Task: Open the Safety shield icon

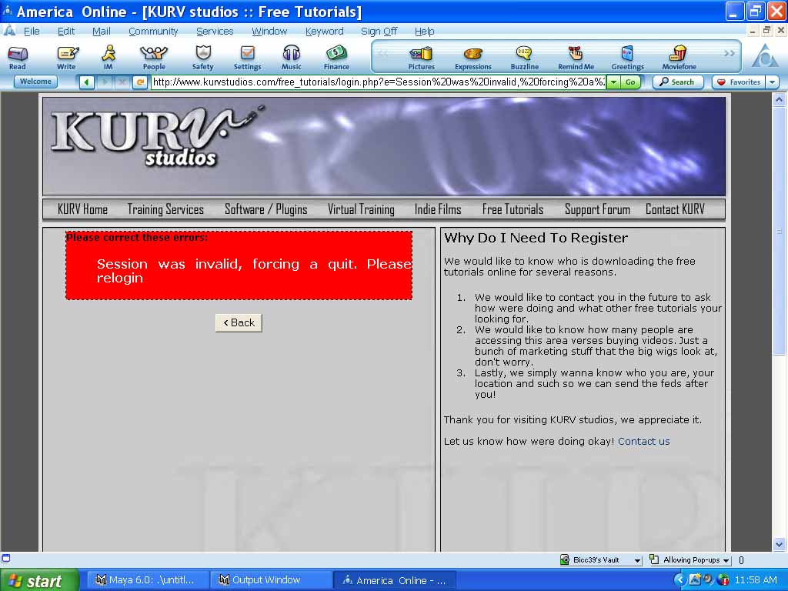Action: pos(203,56)
